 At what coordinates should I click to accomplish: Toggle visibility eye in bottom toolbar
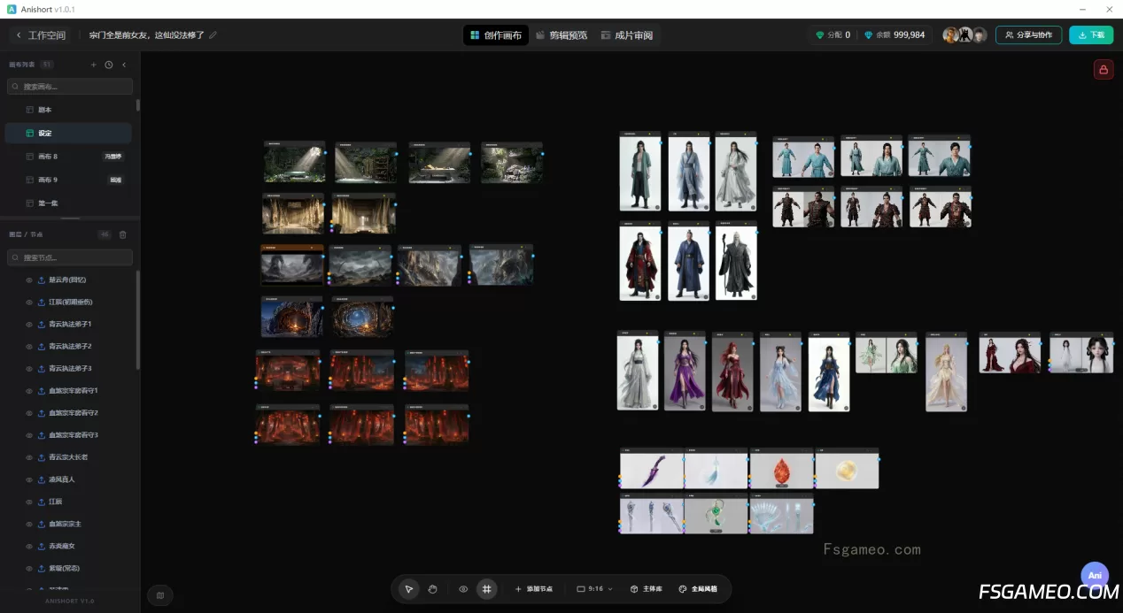pos(463,589)
